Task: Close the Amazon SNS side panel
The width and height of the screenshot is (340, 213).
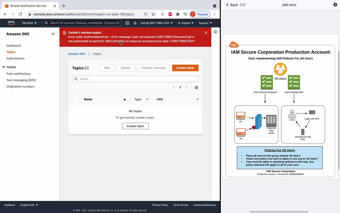Action: [53, 34]
